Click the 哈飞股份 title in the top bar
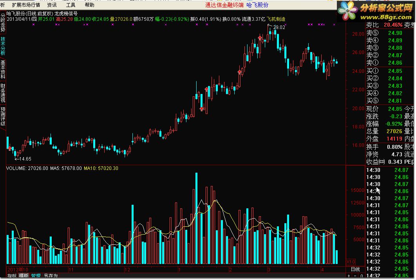Image resolution: width=416 pixels, height=280 pixels. point(257,5)
